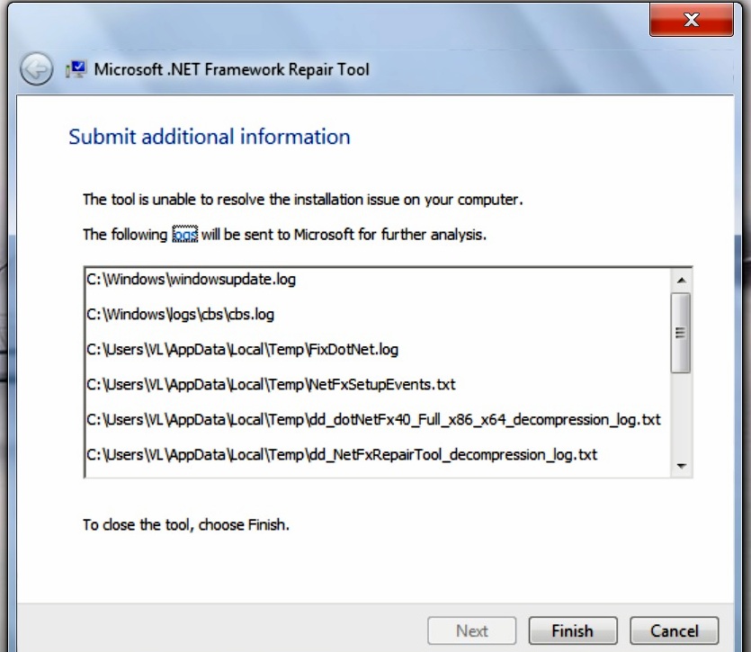Click the disabled Next button
The height and width of the screenshot is (652, 751).
(x=472, y=630)
